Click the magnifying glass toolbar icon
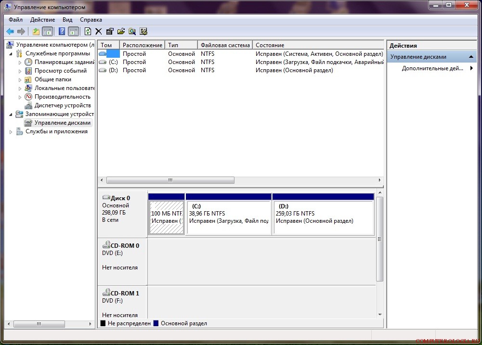Viewport: 482px width, 345px height. [132, 32]
